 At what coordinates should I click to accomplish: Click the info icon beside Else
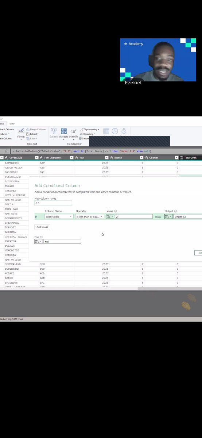pyautogui.click(x=41, y=237)
